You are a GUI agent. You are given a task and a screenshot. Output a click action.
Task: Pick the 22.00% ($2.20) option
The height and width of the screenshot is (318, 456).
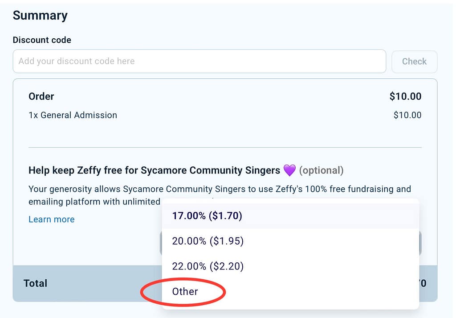208,266
